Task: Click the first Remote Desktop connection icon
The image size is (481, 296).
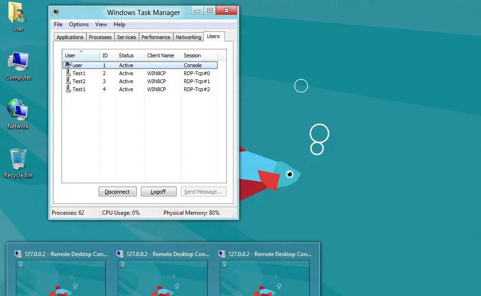Action: pos(18,254)
